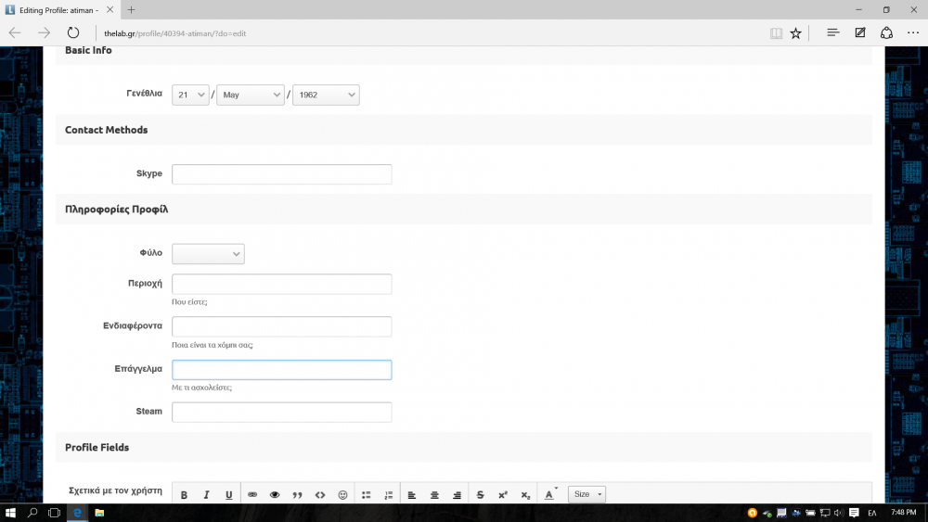The image size is (928, 522).
Task: Click the Contact Methods heading
Action: pos(107,130)
